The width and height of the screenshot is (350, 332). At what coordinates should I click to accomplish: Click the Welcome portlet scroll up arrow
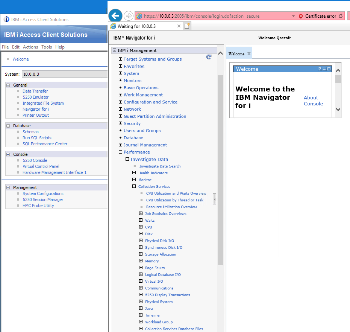(x=338, y=71)
